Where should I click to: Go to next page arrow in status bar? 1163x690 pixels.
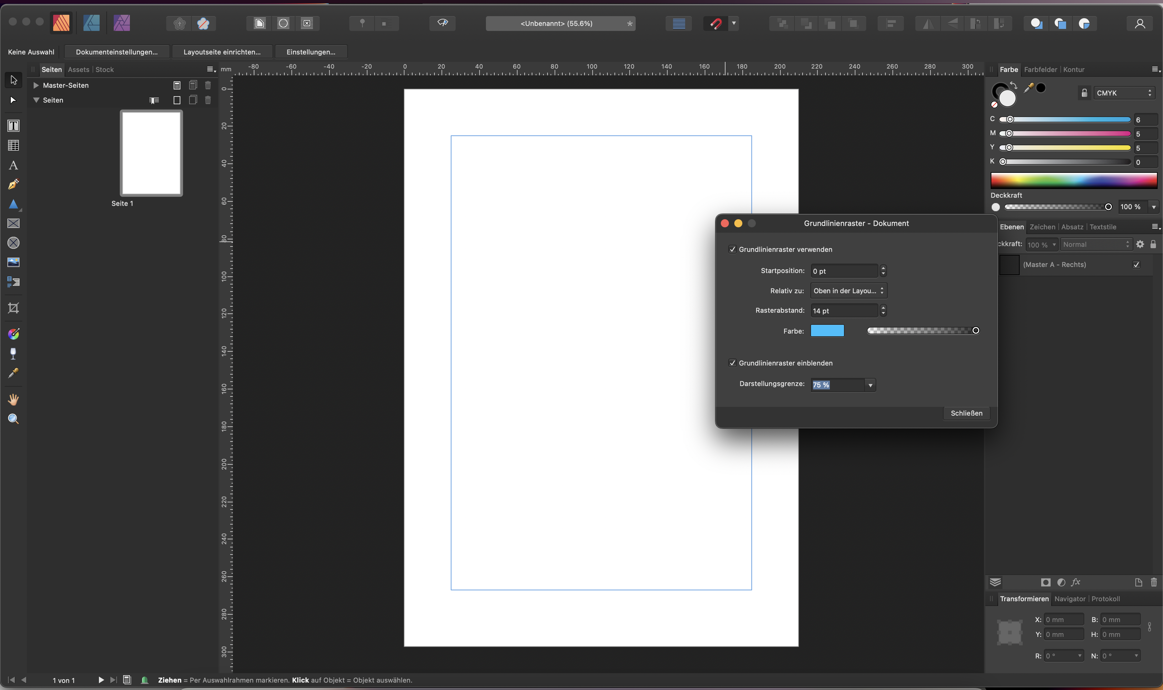[x=101, y=680]
